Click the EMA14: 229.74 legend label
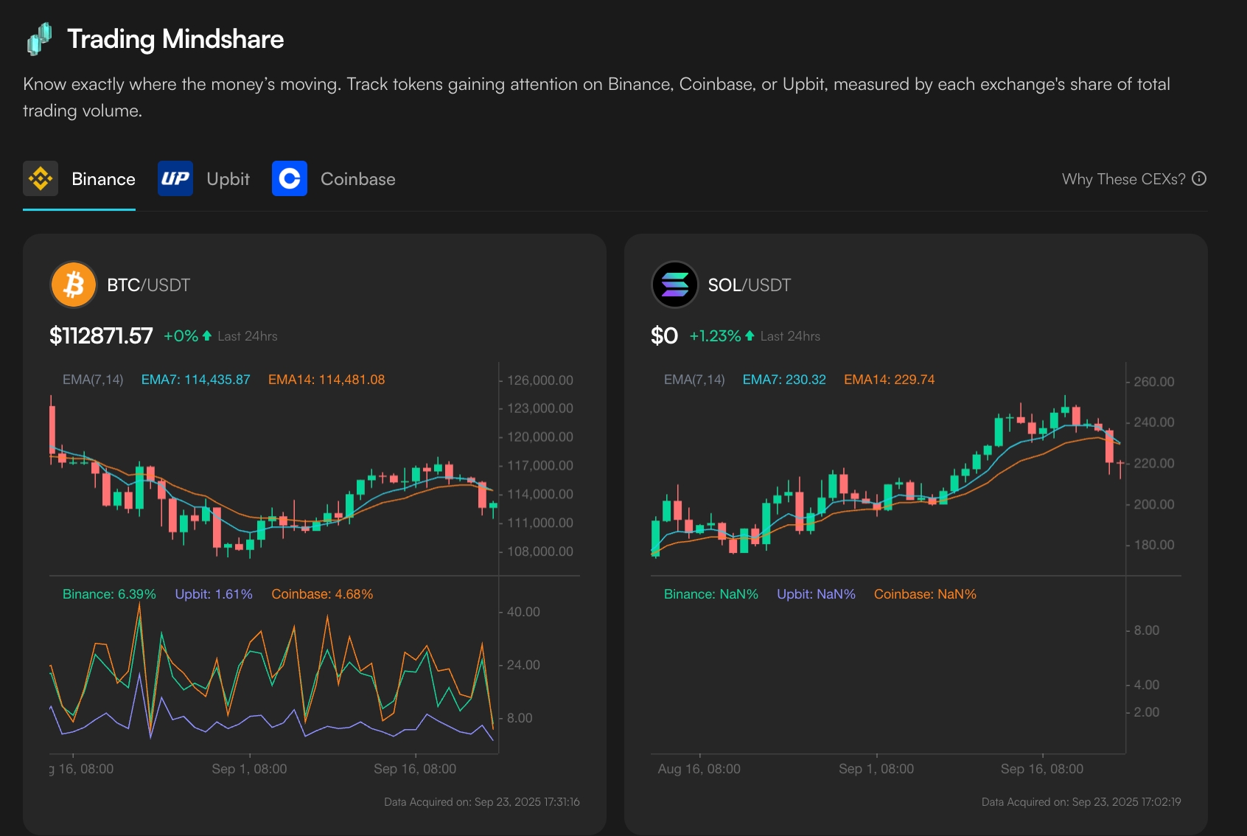Viewport: 1247px width, 836px height. coord(889,380)
